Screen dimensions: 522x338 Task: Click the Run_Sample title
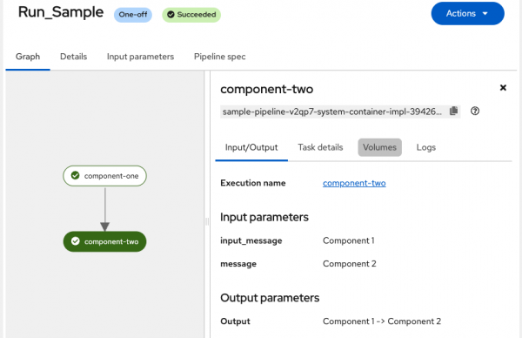click(x=61, y=12)
